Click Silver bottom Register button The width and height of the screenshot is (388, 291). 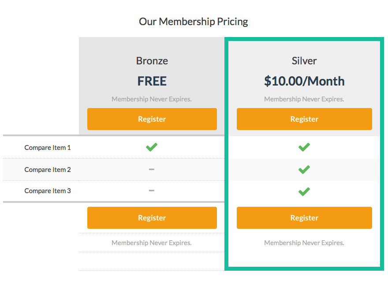[x=304, y=218]
